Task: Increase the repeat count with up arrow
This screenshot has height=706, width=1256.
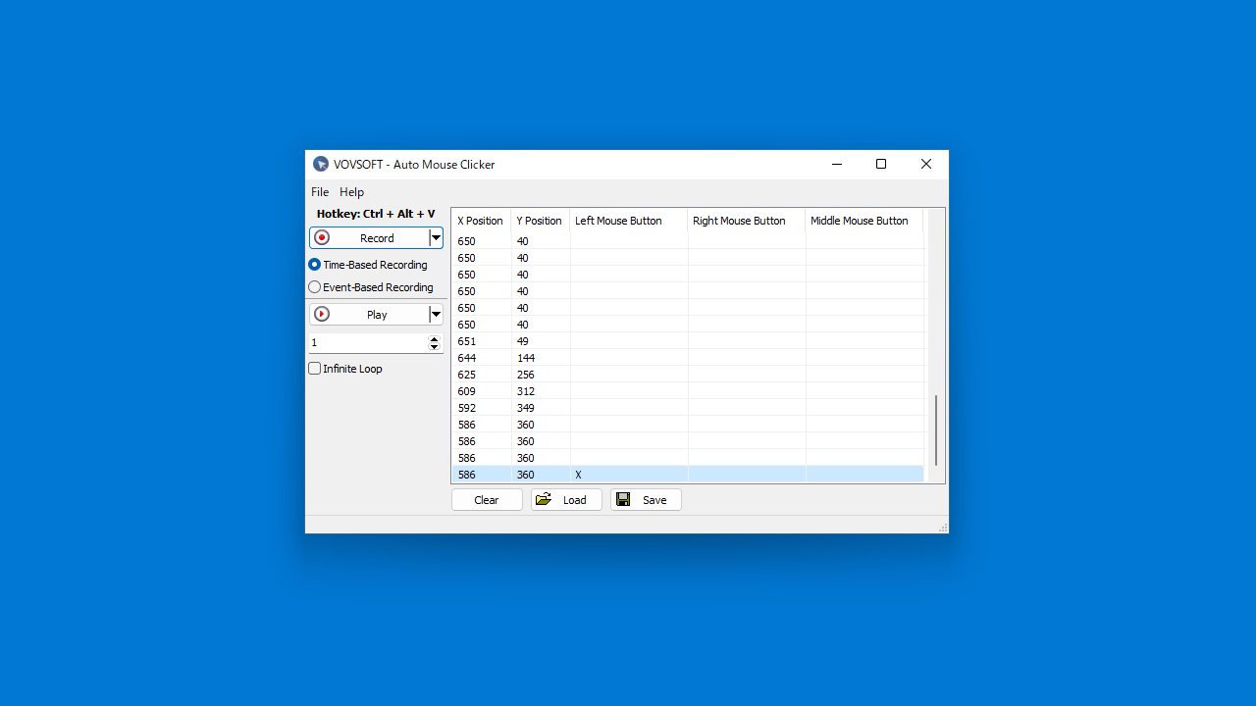Action: click(x=435, y=339)
